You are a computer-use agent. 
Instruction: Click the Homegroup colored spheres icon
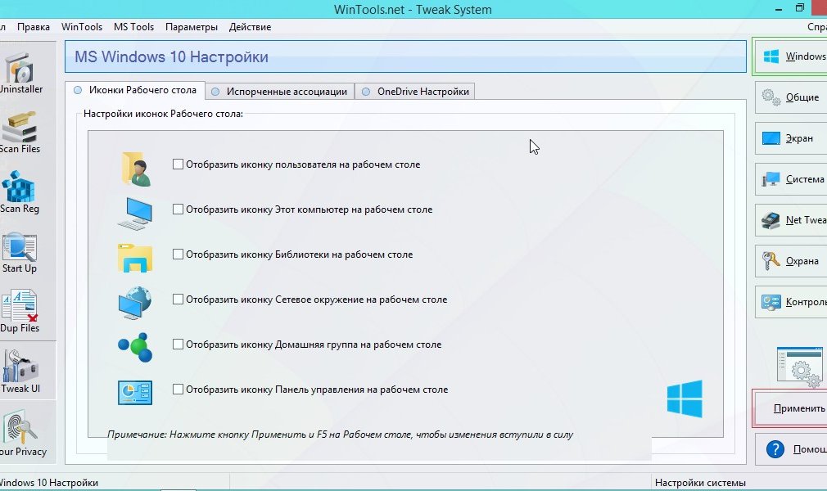[135, 347]
